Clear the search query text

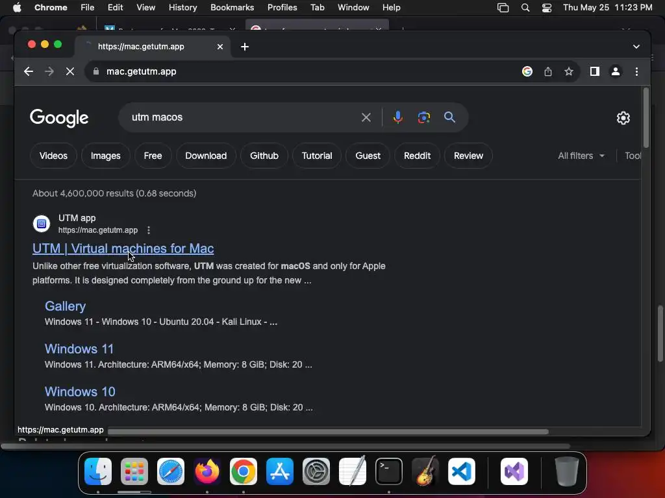[x=366, y=117]
